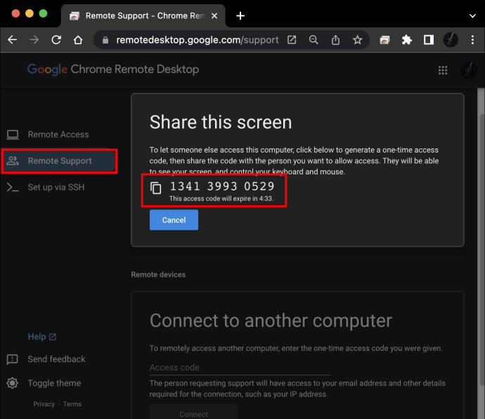Open Remote Access in the sidebar

59,134
